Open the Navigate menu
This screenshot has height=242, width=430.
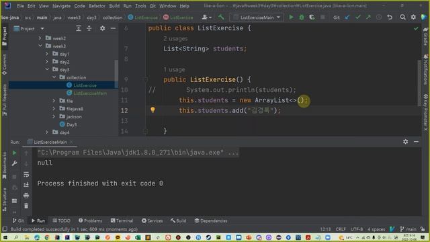[61, 6]
